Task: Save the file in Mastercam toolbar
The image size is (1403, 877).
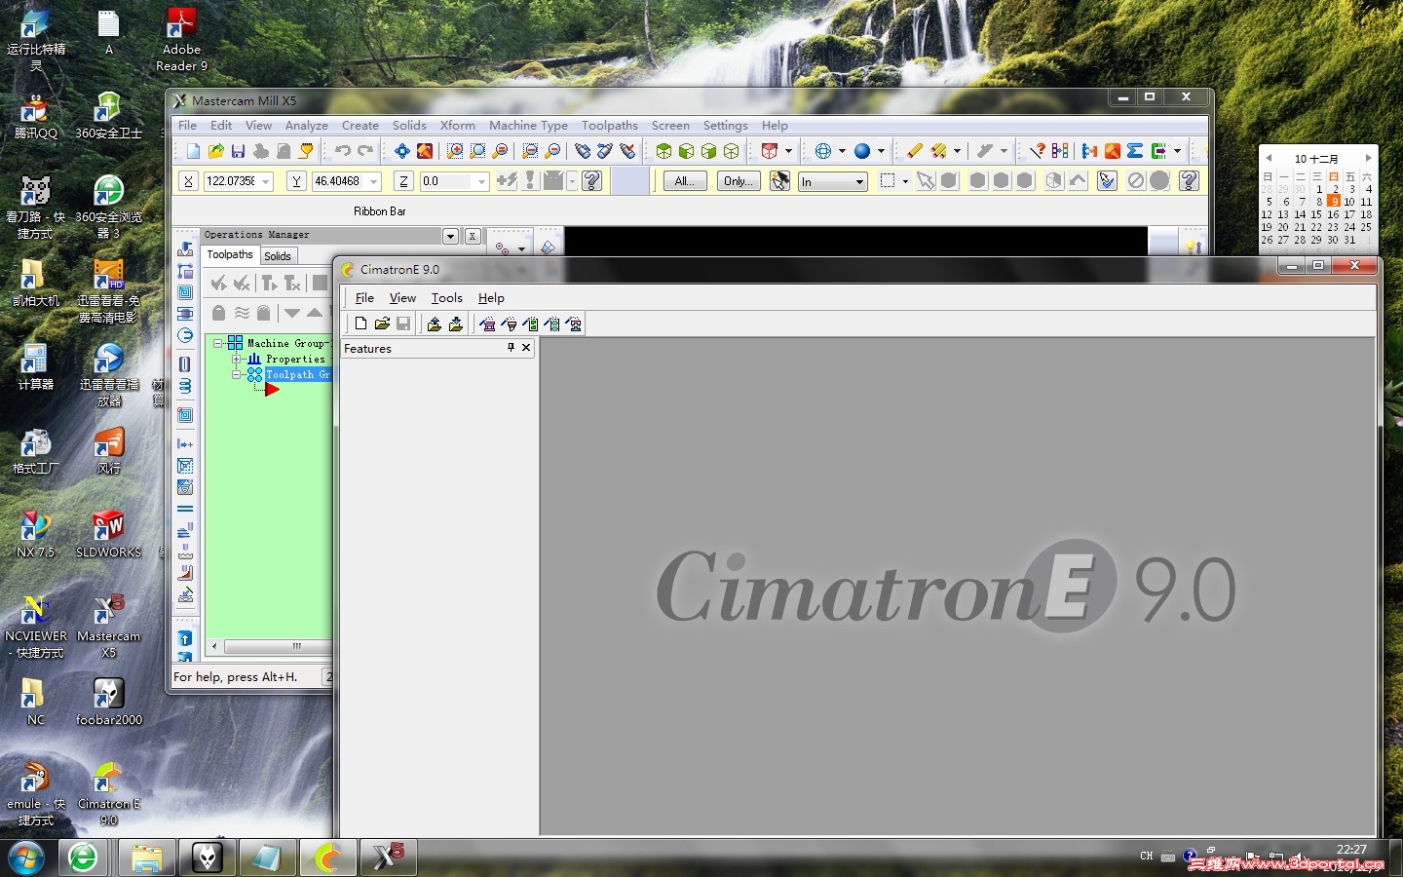Action: tap(238, 151)
